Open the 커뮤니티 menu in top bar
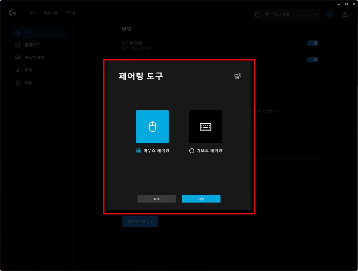 tap(50, 13)
